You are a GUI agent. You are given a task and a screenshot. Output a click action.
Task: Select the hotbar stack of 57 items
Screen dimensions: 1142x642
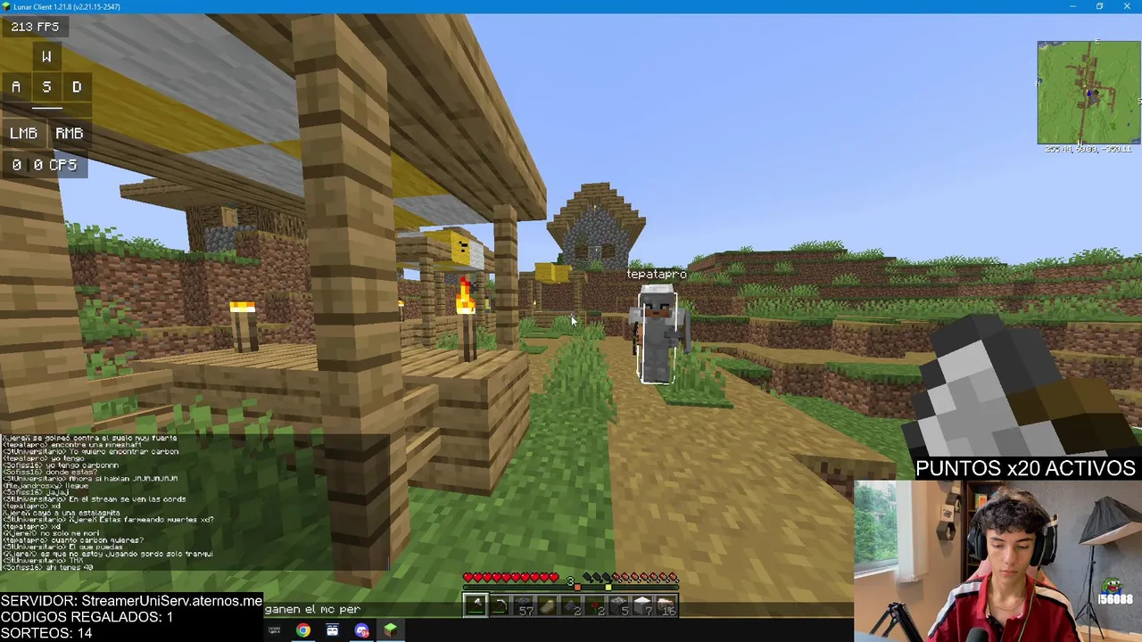click(x=524, y=605)
